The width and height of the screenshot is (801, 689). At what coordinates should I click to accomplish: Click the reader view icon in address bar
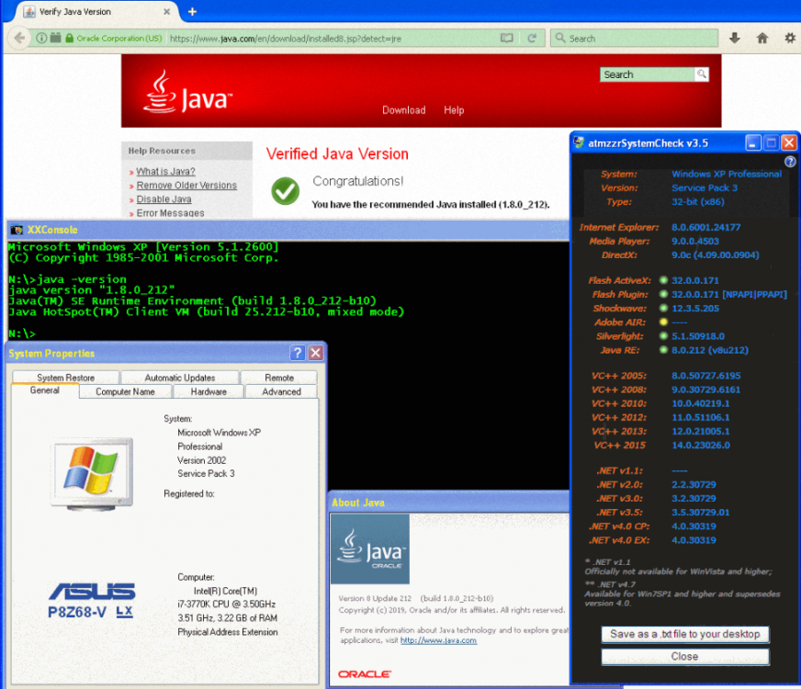click(x=507, y=39)
